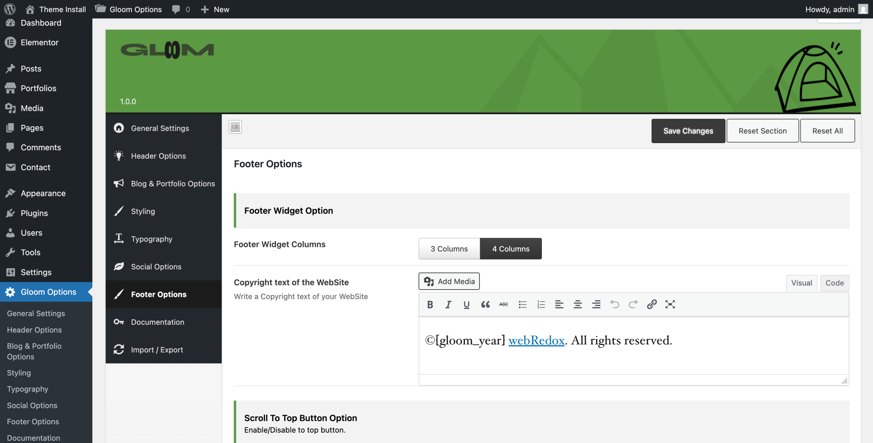Apply strikethrough with the ABC icon

504,304
